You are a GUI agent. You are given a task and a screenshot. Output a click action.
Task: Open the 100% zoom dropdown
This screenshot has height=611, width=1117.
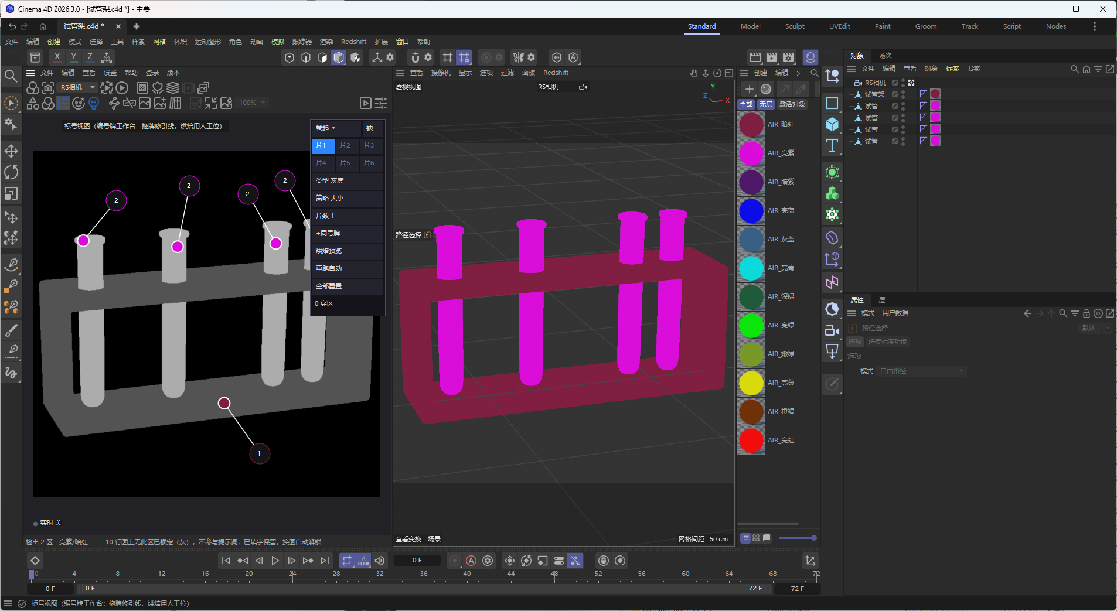pyautogui.click(x=253, y=103)
